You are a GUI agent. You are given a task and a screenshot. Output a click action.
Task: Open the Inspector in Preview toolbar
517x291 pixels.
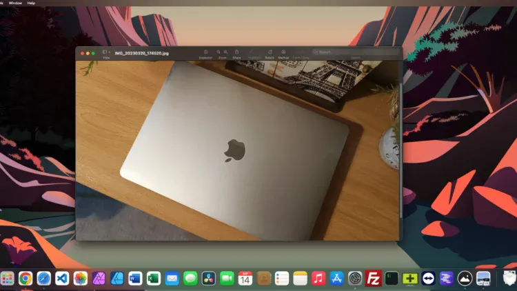pyautogui.click(x=205, y=52)
